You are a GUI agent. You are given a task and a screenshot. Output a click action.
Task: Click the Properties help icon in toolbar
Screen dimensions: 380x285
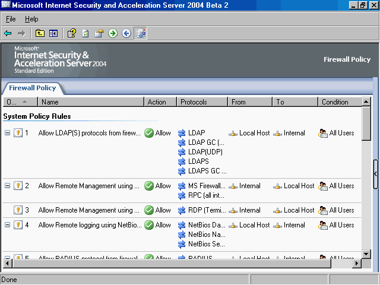click(71, 33)
